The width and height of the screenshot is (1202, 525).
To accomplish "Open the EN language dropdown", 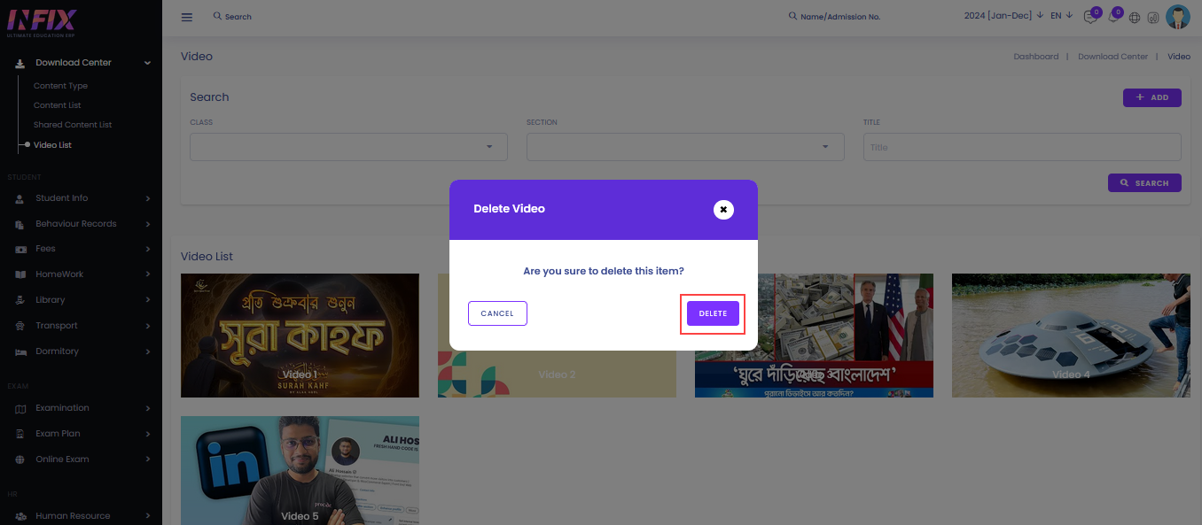I will point(1061,16).
